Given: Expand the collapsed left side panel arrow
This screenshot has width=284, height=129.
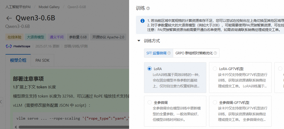Looking at the screenshot, I should (x=1, y=101).
